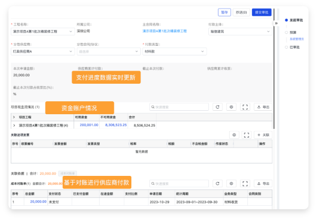Open the 主合同名称 link 演示项目A第1批次精装修工程
Screen dimensions: 317x220
tap(165, 31)
